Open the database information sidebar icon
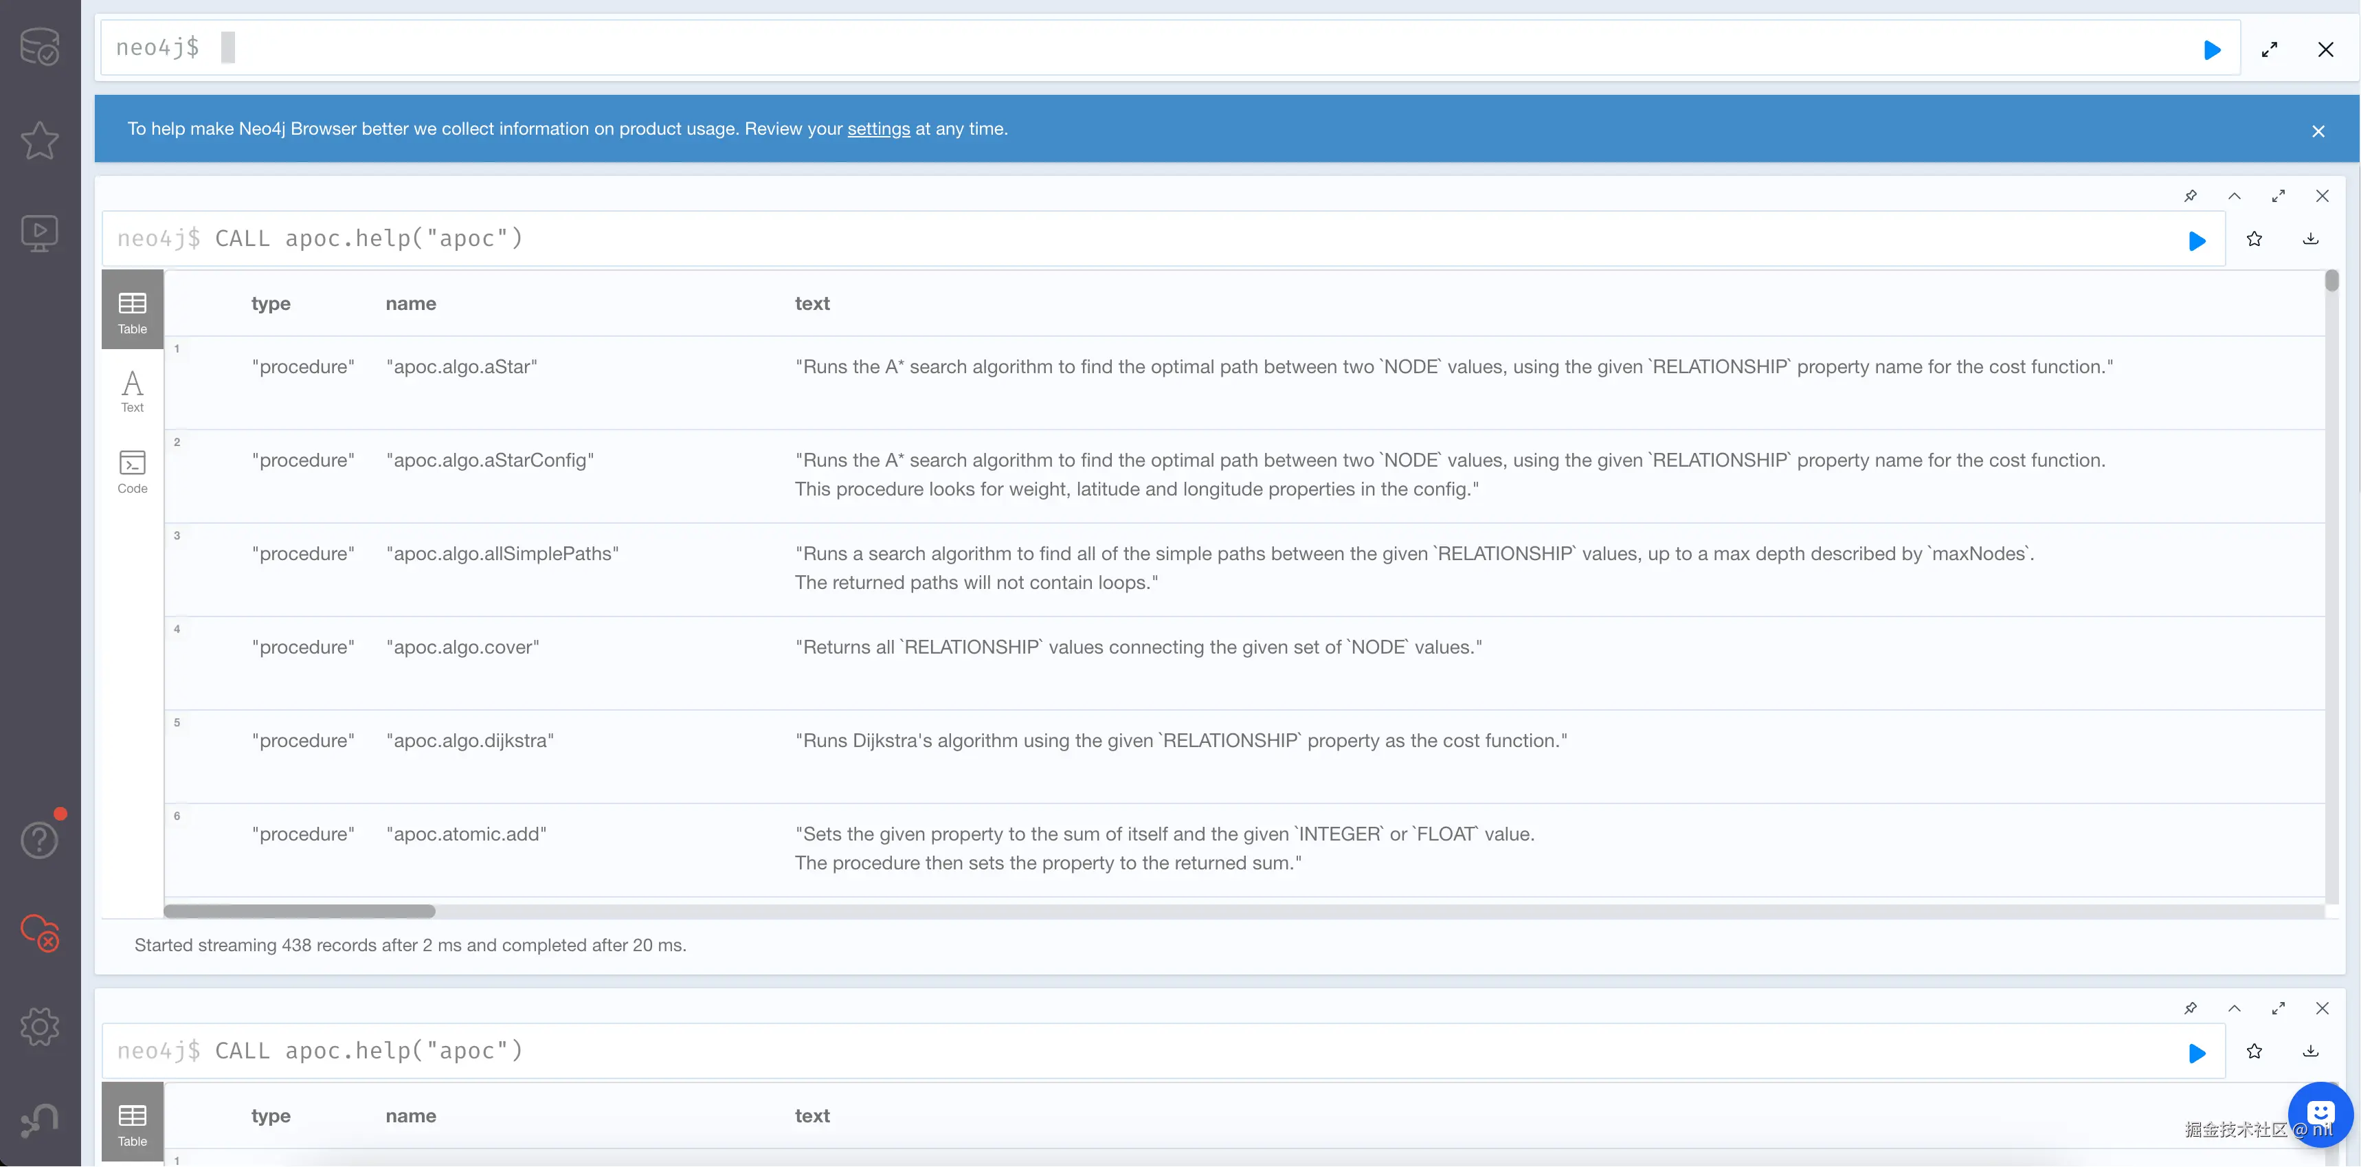 [39, 47]
